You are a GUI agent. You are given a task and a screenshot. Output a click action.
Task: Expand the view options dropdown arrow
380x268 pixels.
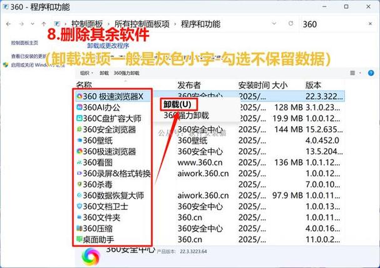point(360,73)
